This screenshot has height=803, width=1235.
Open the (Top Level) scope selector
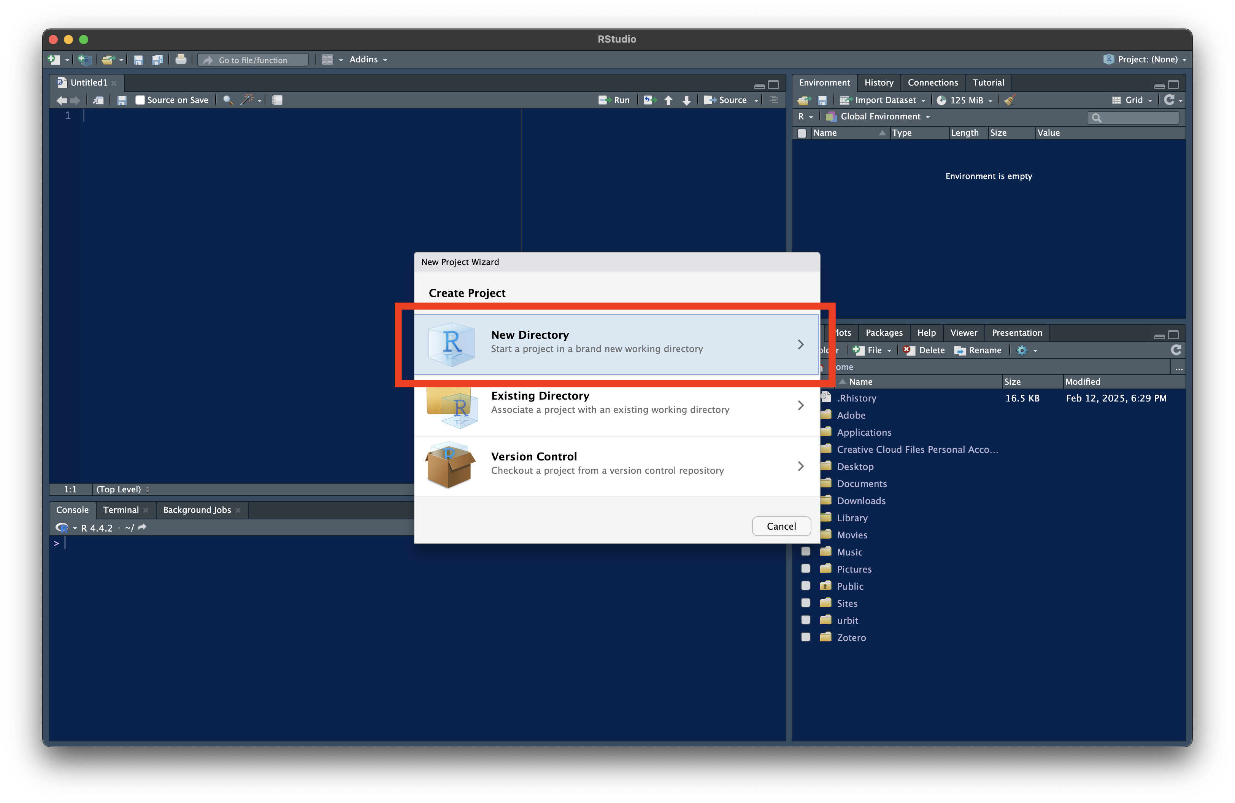122,489
